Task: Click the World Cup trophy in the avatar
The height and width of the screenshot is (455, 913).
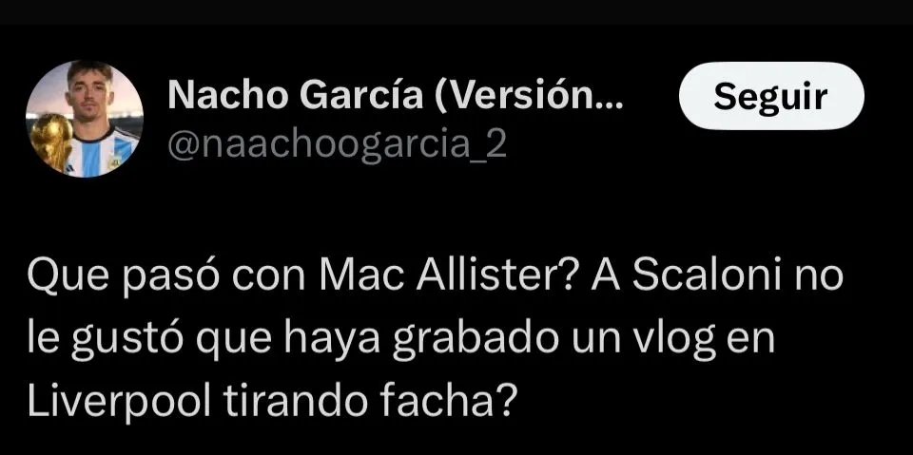Action: [x=50, y=142]
